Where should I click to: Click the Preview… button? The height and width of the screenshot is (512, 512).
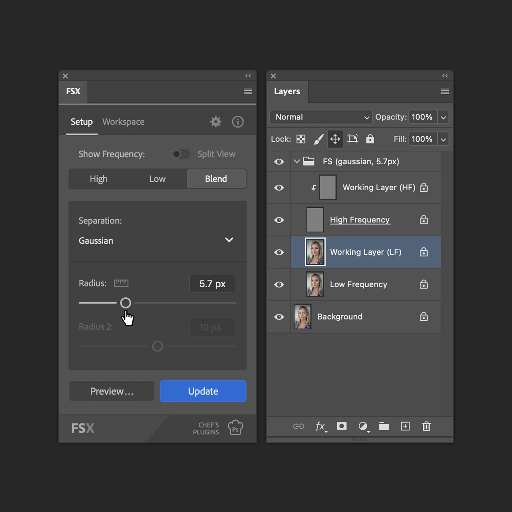pyautogui.click(x=112, y=391)
